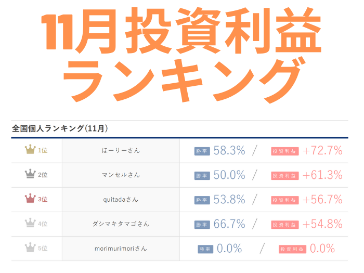The image size is (364, 273).
Task: Click the gray crown icon for 4位
Action: [30, 224]
